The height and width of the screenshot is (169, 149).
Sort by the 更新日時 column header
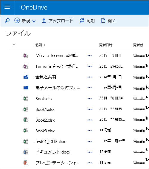pos(106,45)
